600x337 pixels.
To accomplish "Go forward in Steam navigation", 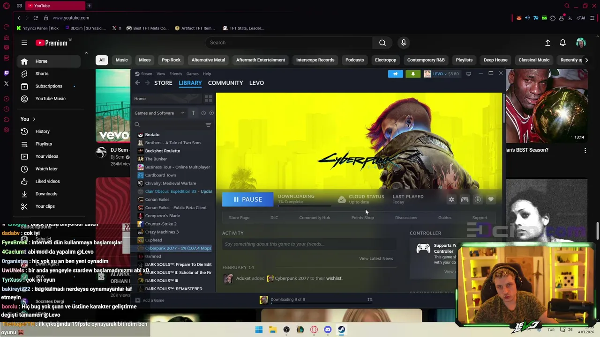I will [147, 83].
